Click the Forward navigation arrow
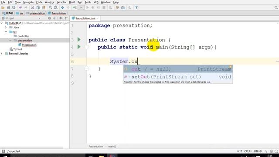 coord(68,7)
